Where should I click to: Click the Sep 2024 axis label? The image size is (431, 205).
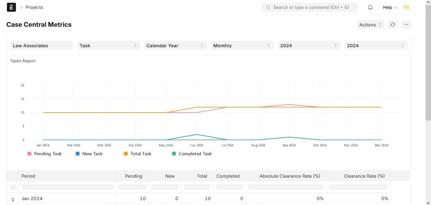[289, 145]
